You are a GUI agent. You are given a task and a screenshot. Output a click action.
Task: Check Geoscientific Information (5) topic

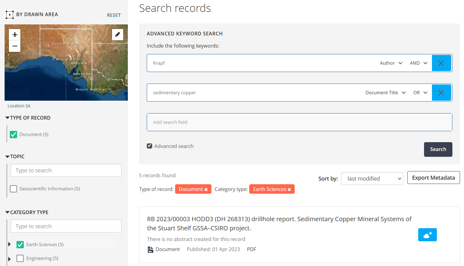pyautogui.click(x=13, y=189)
